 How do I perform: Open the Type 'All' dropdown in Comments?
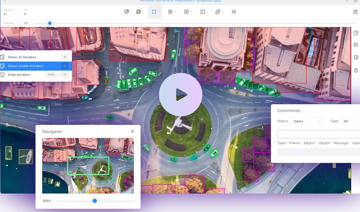[350, 121]
